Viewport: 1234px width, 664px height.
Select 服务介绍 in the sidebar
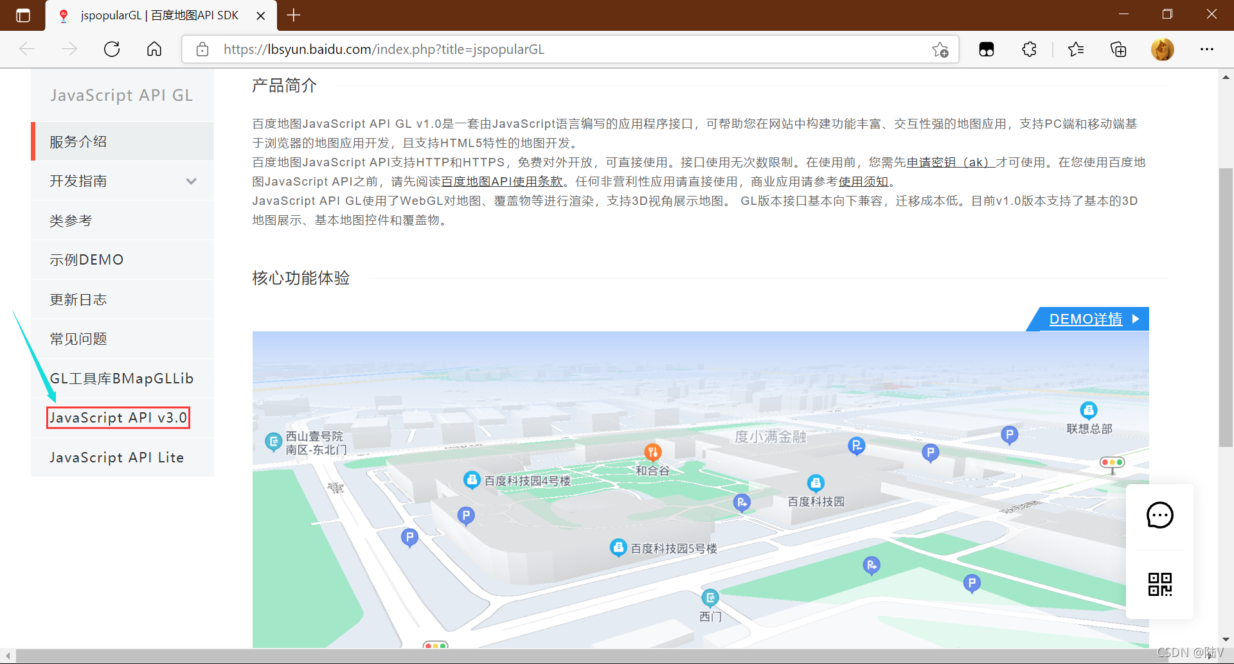[x=122, y=141]
